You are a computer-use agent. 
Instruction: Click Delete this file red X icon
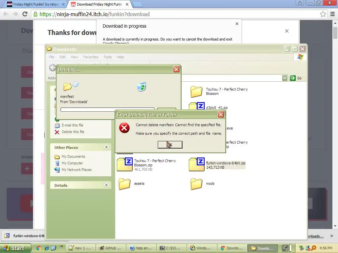click(57, 132)
